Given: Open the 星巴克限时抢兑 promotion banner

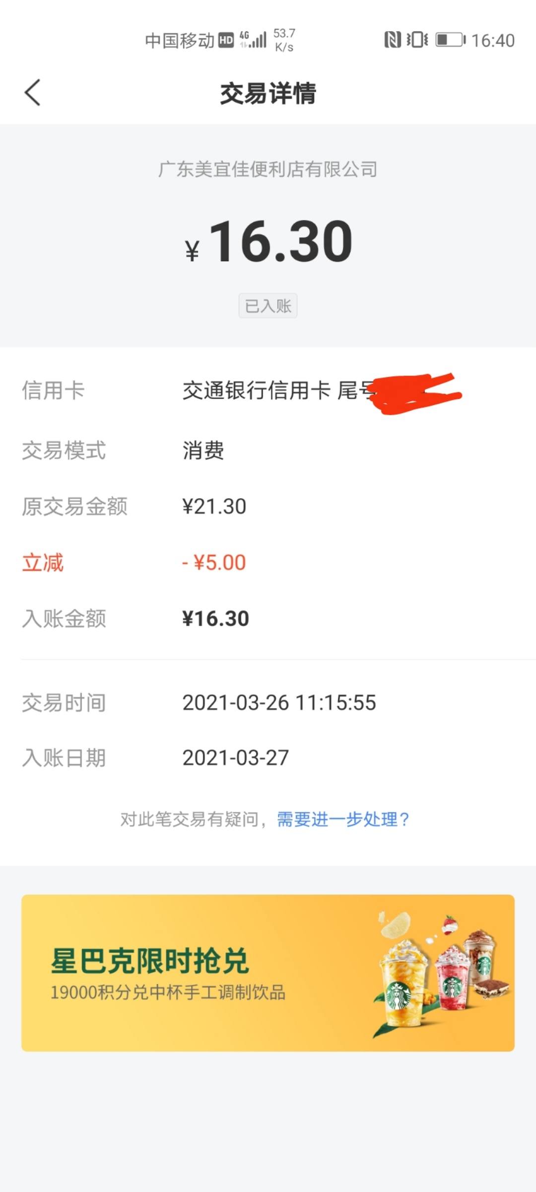Looking at the screenshot, I should 268,973.
